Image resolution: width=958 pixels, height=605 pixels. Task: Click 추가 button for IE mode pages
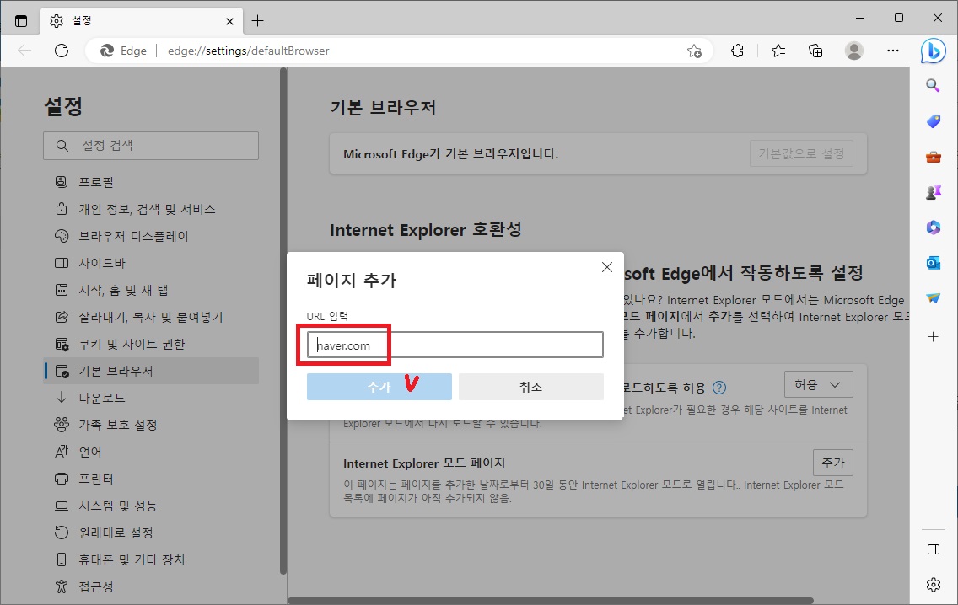coord(832,463)
